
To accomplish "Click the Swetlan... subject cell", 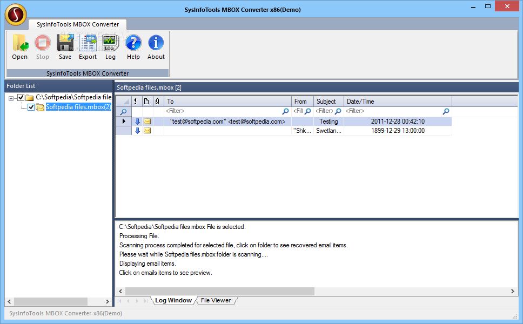I will tap(328, 131).
